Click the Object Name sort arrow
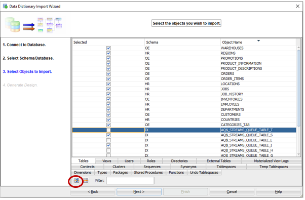 [x=258, y=41]
